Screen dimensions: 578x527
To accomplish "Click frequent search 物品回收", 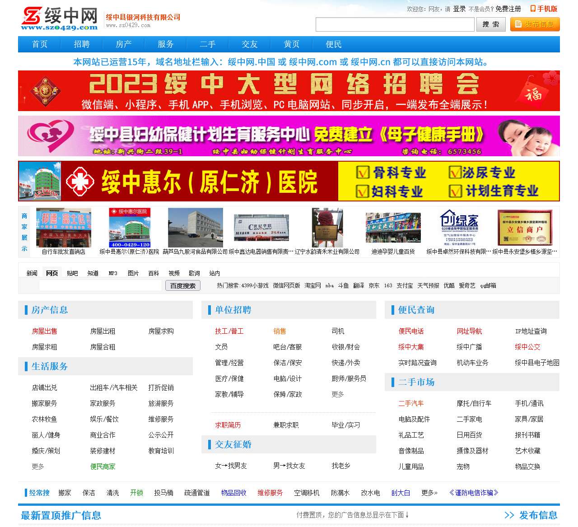I will click(233, 493).
